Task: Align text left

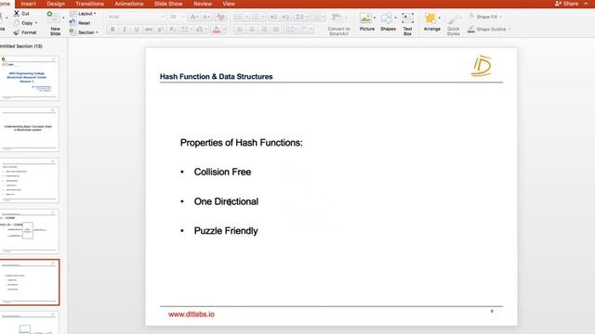Action: pyautogui.click(x=240, y=29)
